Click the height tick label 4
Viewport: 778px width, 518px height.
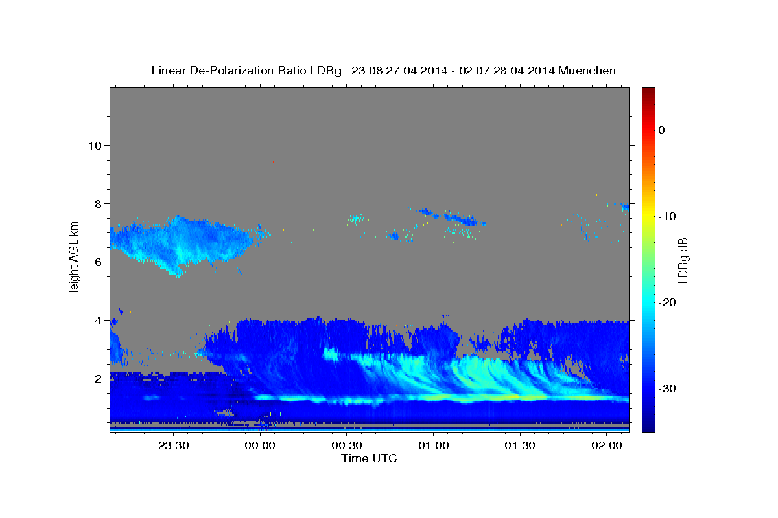[x=97, y=320]
